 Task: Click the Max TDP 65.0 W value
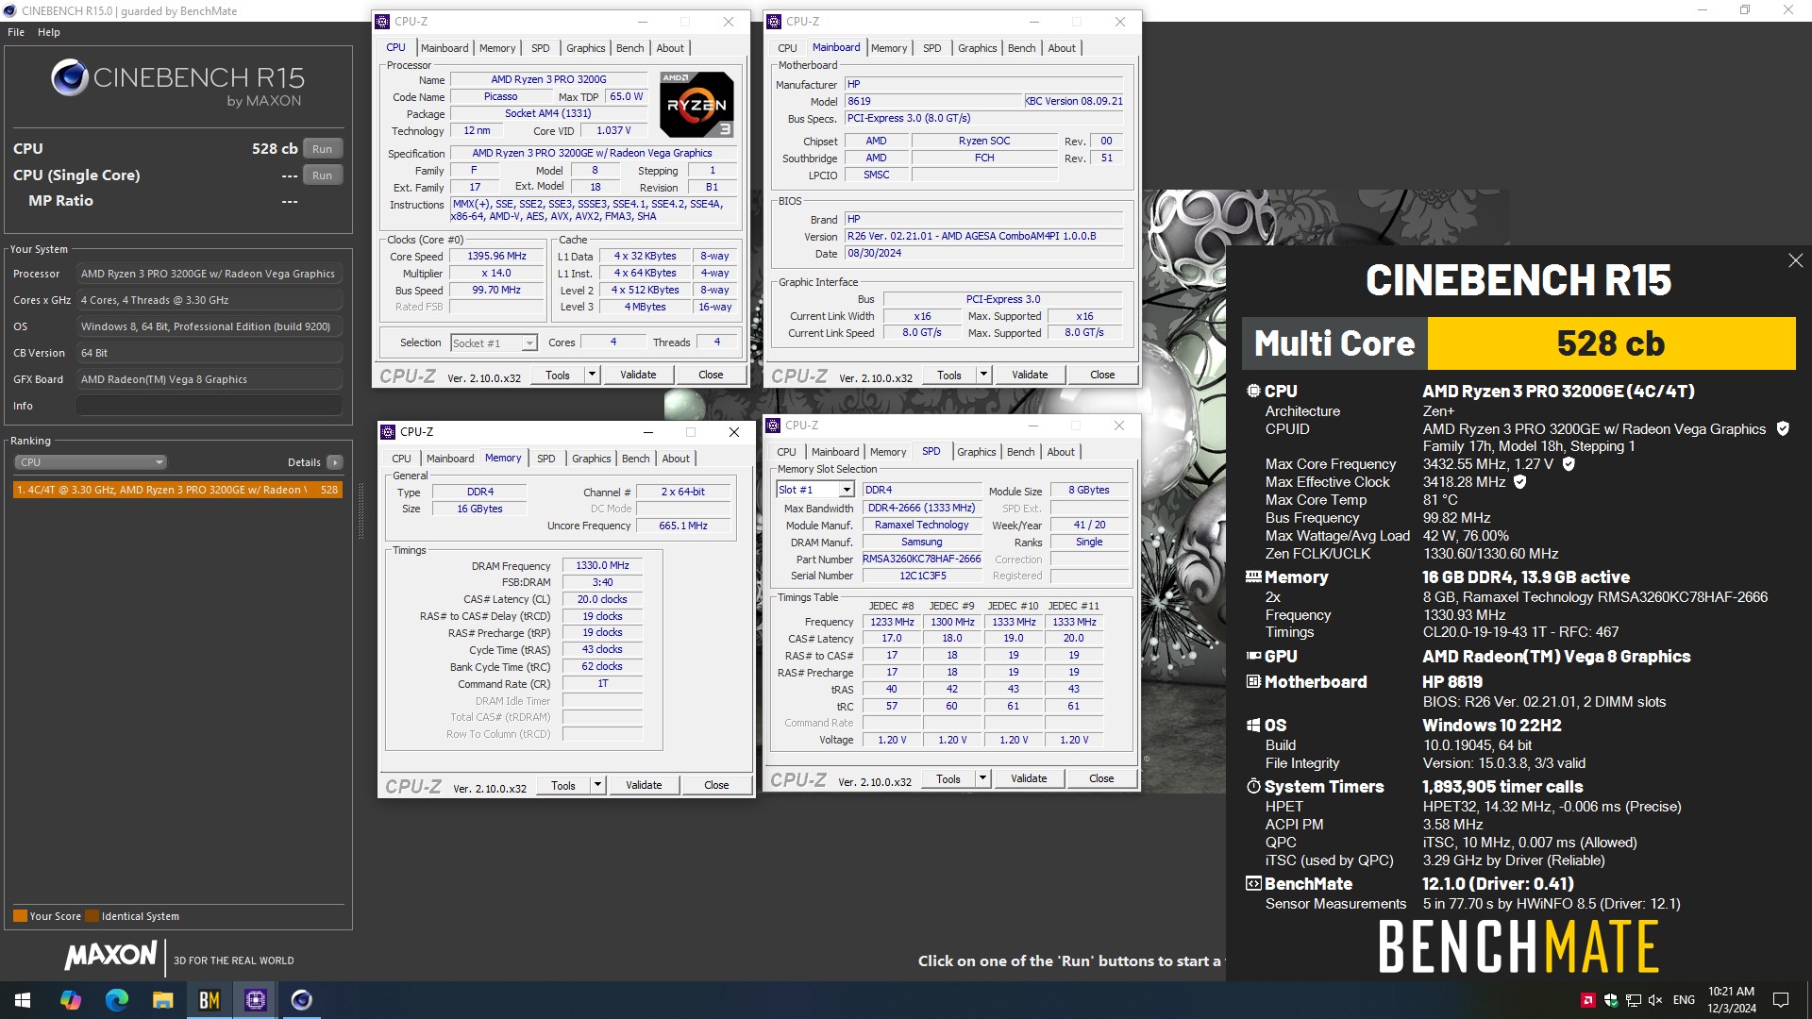tap(627, 97)
